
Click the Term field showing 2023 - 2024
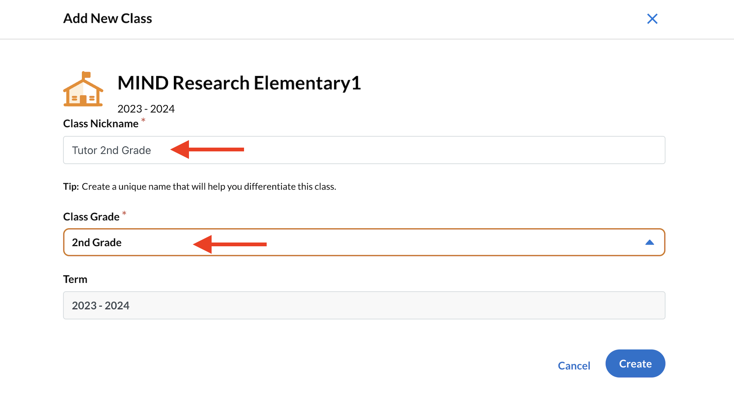[x=302, y=305]
